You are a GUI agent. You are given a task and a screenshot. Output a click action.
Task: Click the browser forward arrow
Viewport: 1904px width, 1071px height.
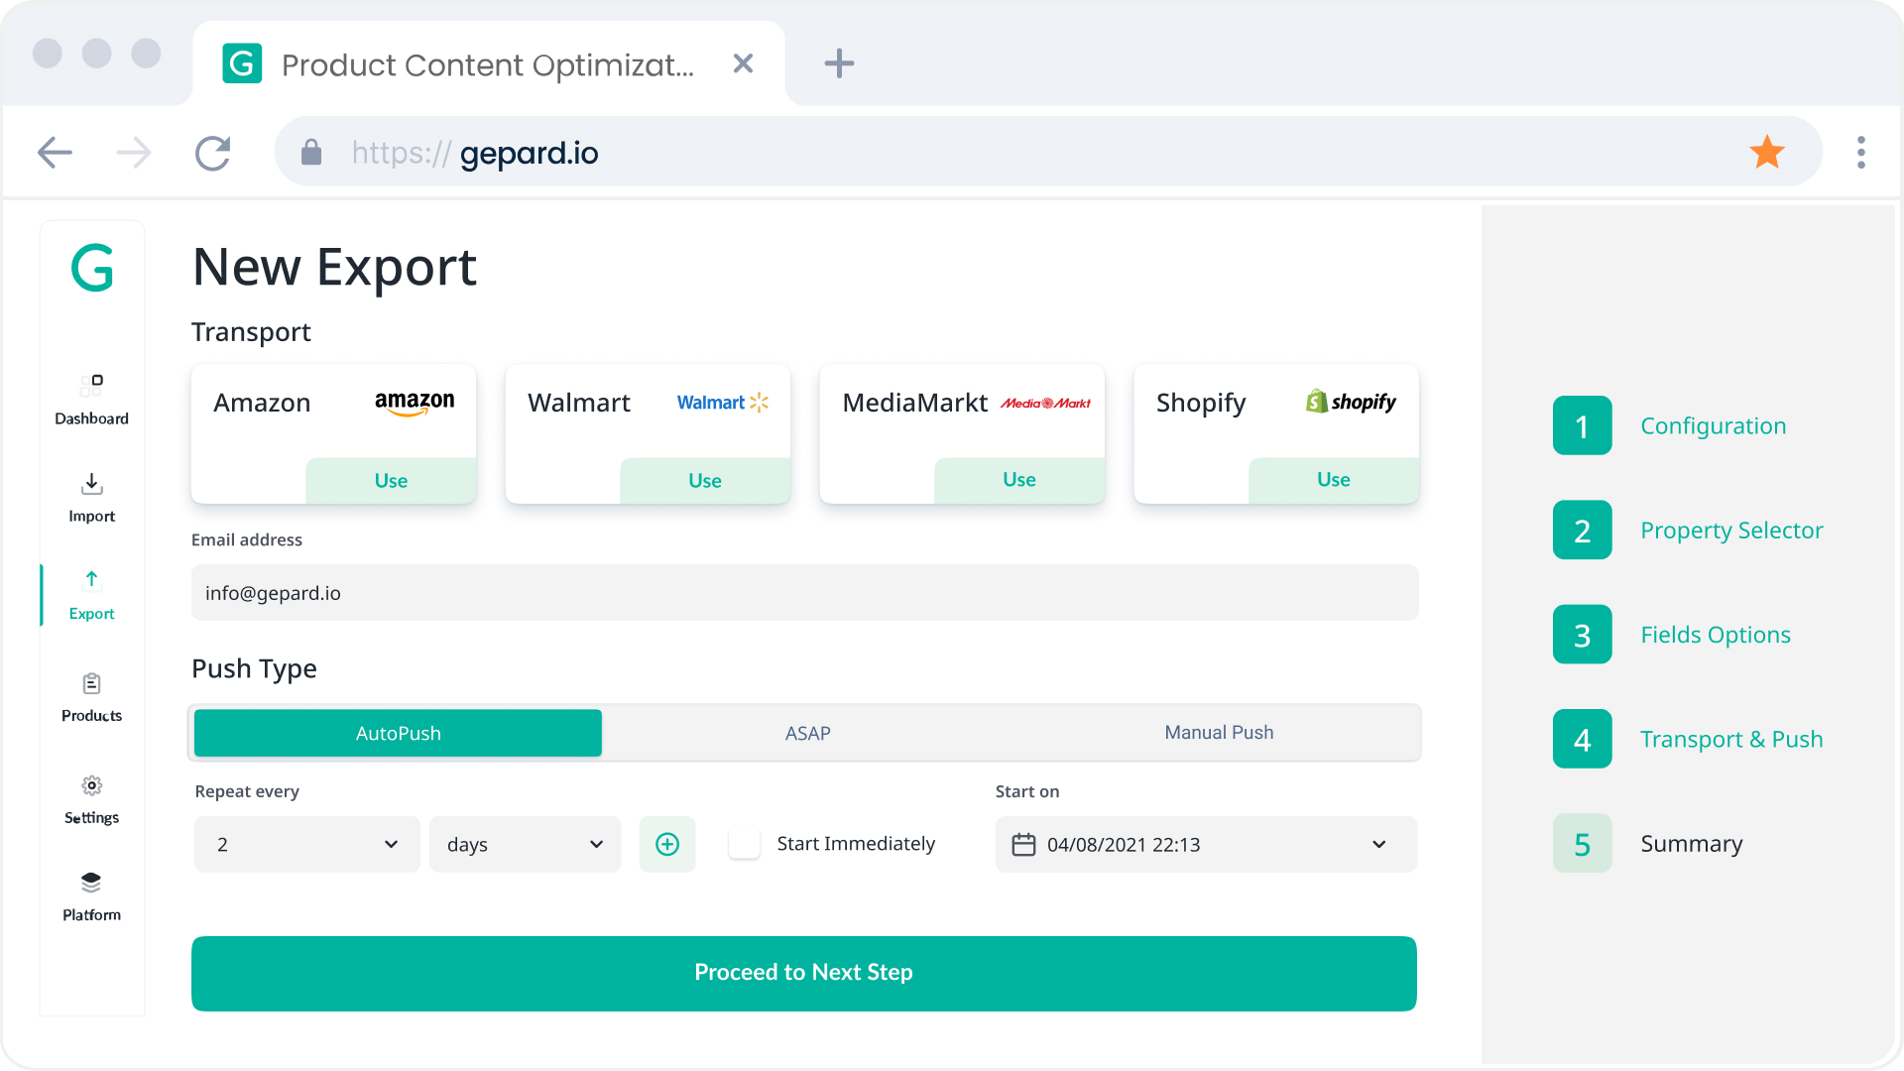tap(134, 153)
